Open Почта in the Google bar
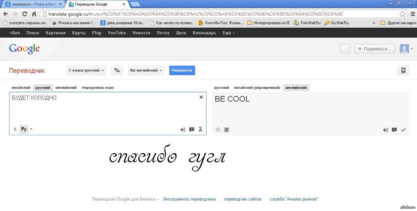This screenshot has height=211, width=417. coord(163,33)
